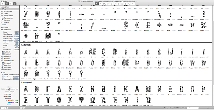Click the sidebar toggle next to gear
Image resolution: width=214 pixels, height=110 pixels.
(6, 108)
